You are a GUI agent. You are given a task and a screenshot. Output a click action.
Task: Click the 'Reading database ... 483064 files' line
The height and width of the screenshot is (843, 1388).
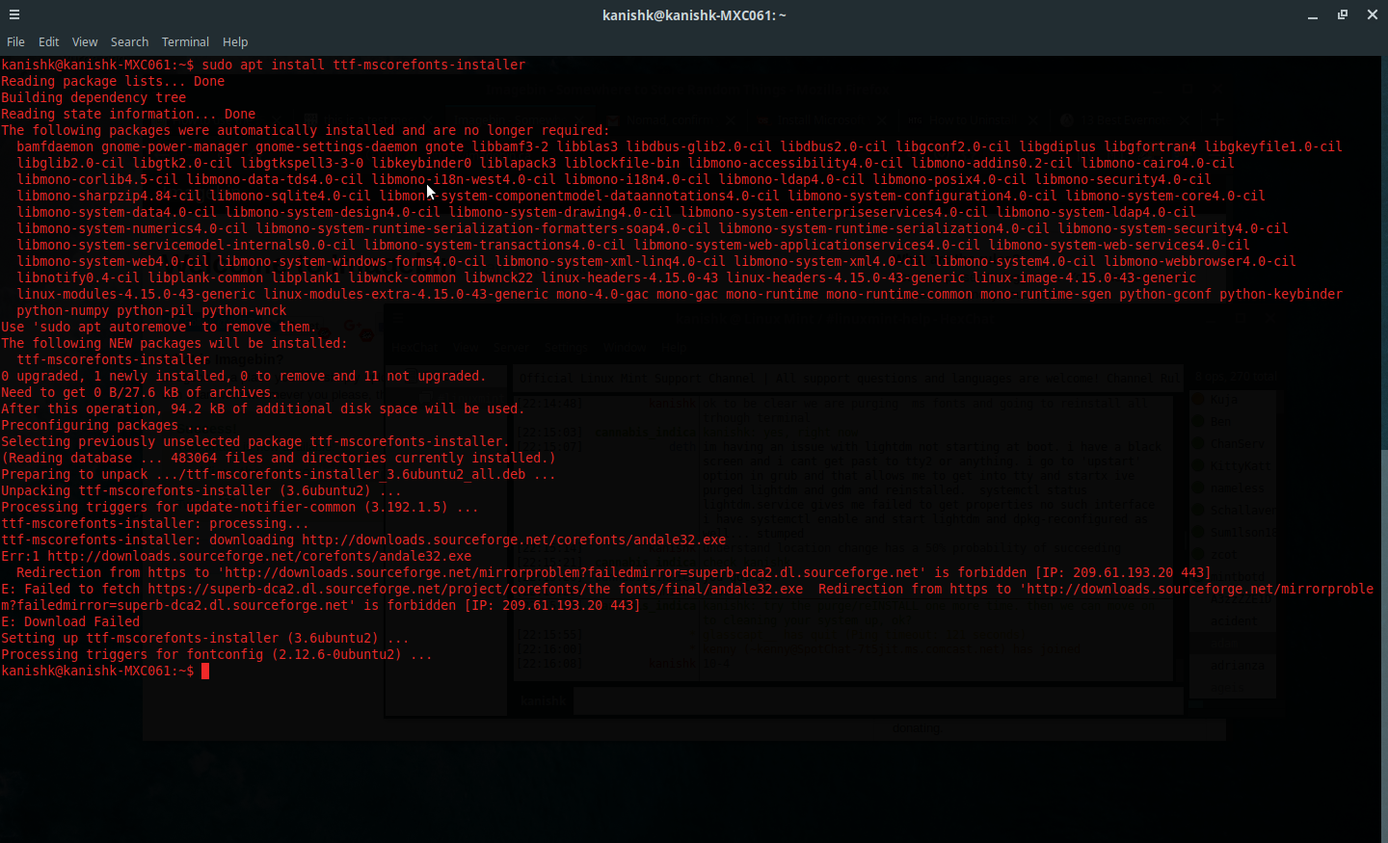coord(279,458)
